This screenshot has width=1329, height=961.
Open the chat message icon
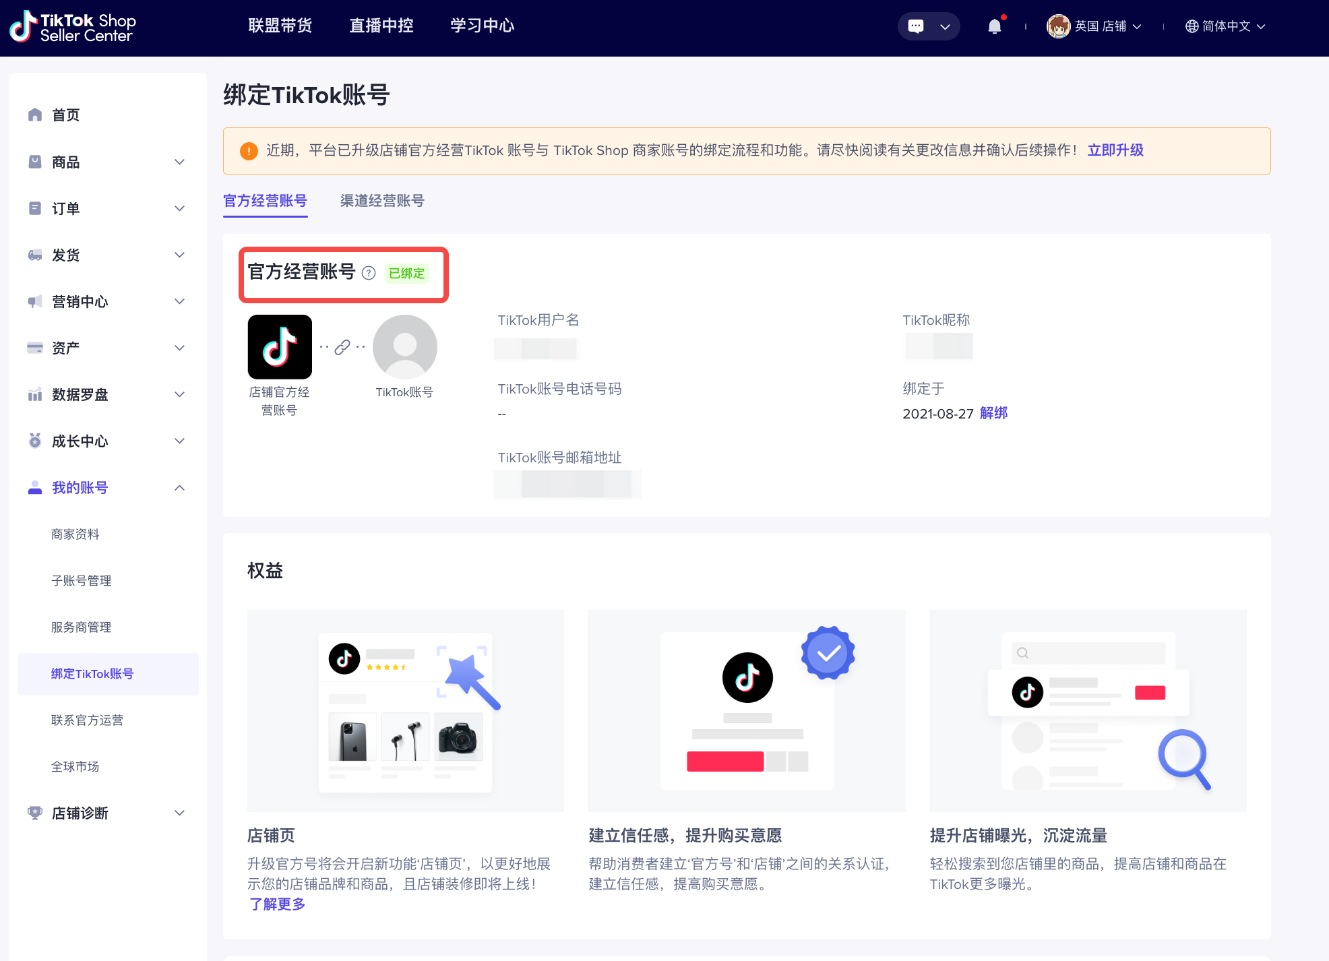(x=916, y=26)
